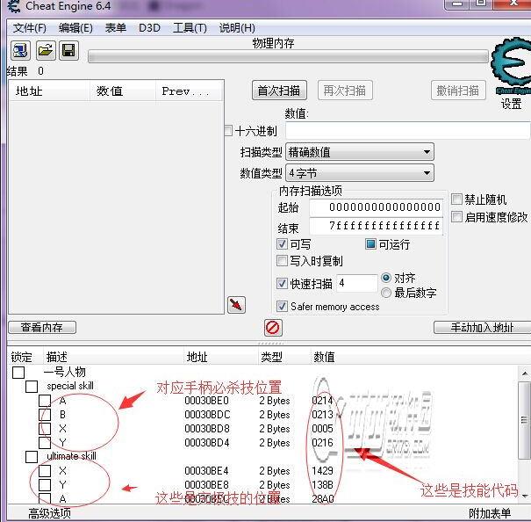Check the lock box for 一号人物

coord(18,372)
